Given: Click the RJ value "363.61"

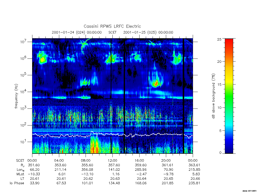Looking at the screenshot, I should click(194, 165).
